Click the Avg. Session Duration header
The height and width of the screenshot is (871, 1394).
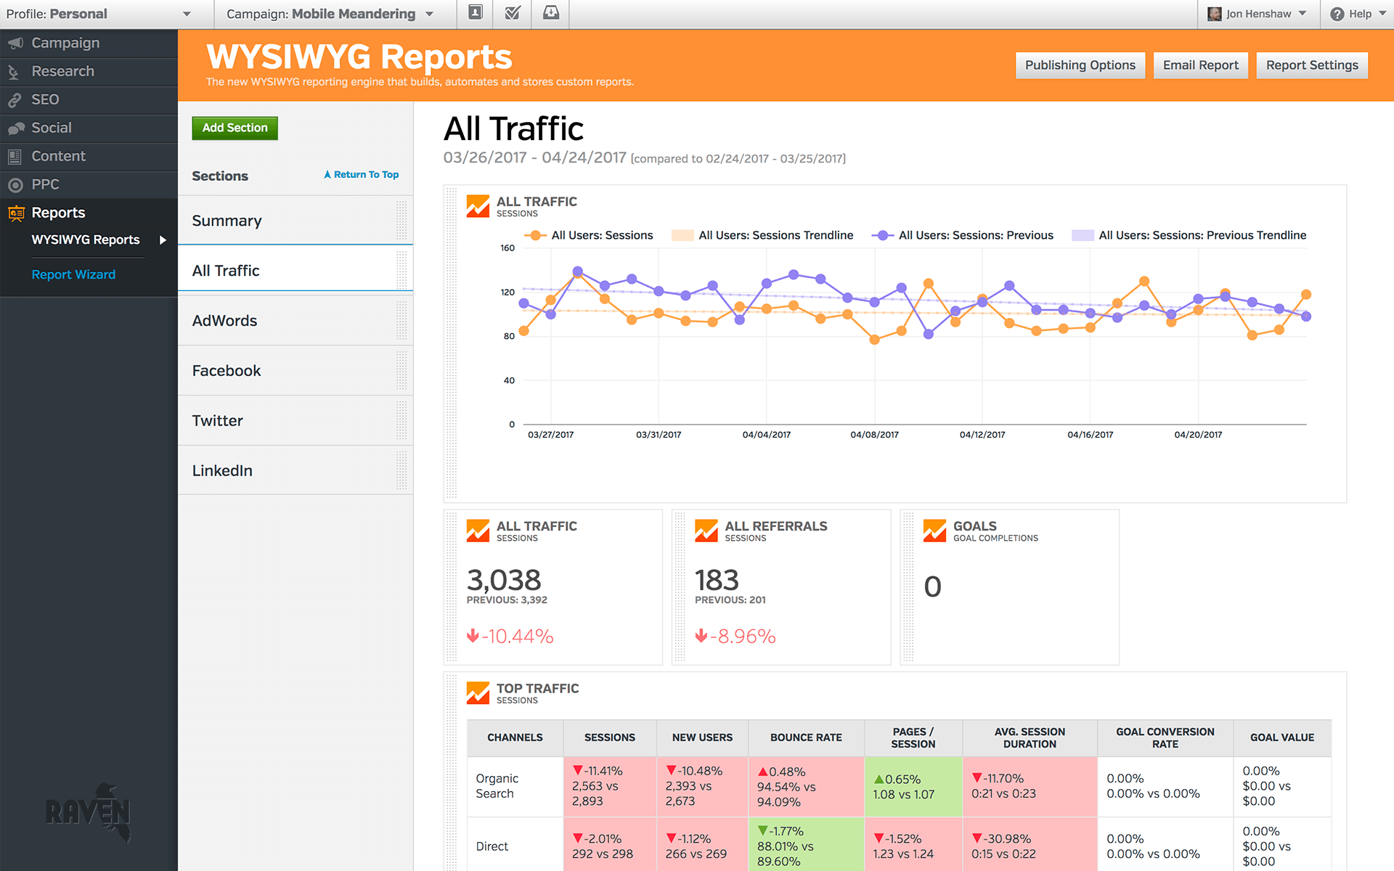(1030, 737)
